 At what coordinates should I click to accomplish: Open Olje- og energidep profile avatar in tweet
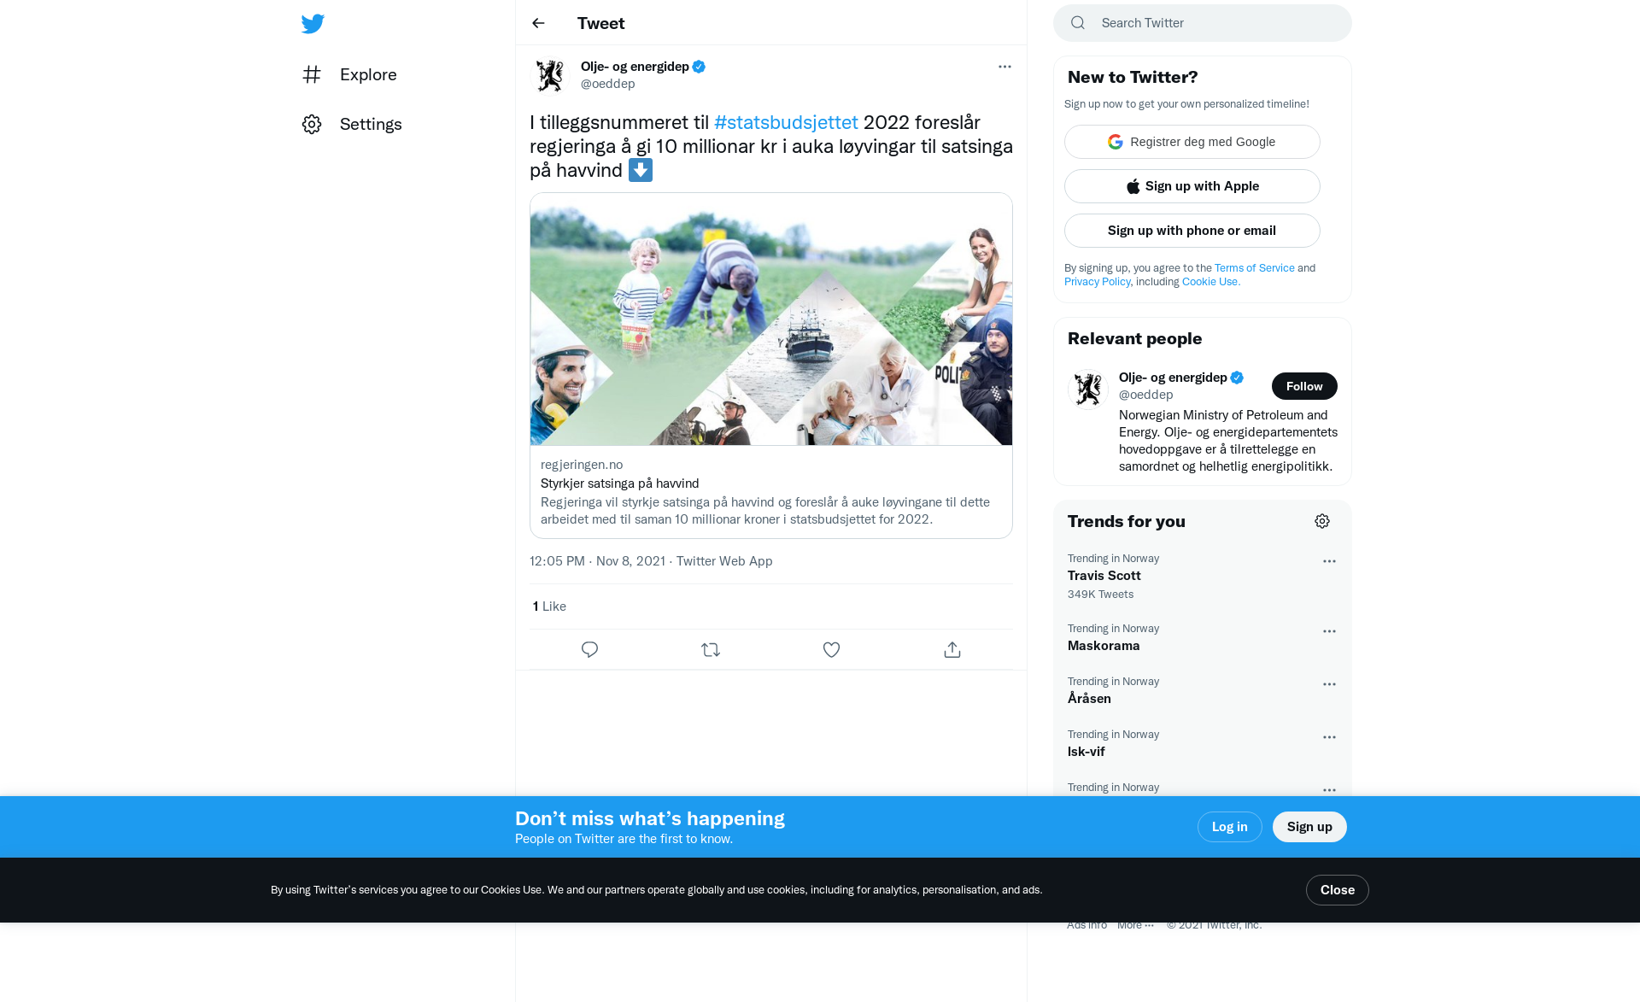550,75
